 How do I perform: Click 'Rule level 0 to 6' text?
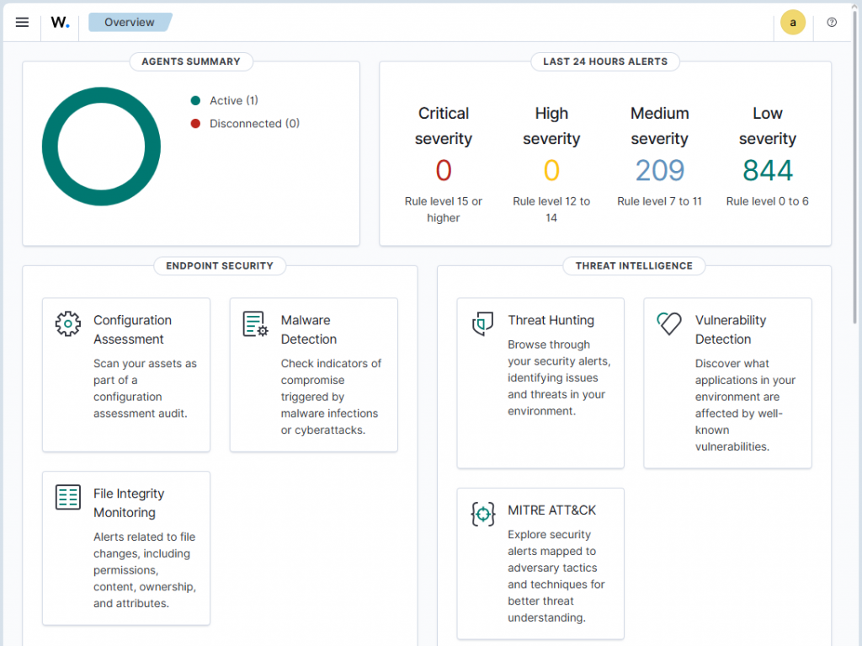tap(768, 201)
